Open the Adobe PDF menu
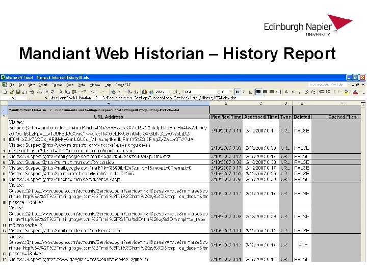 pos(123,85)
